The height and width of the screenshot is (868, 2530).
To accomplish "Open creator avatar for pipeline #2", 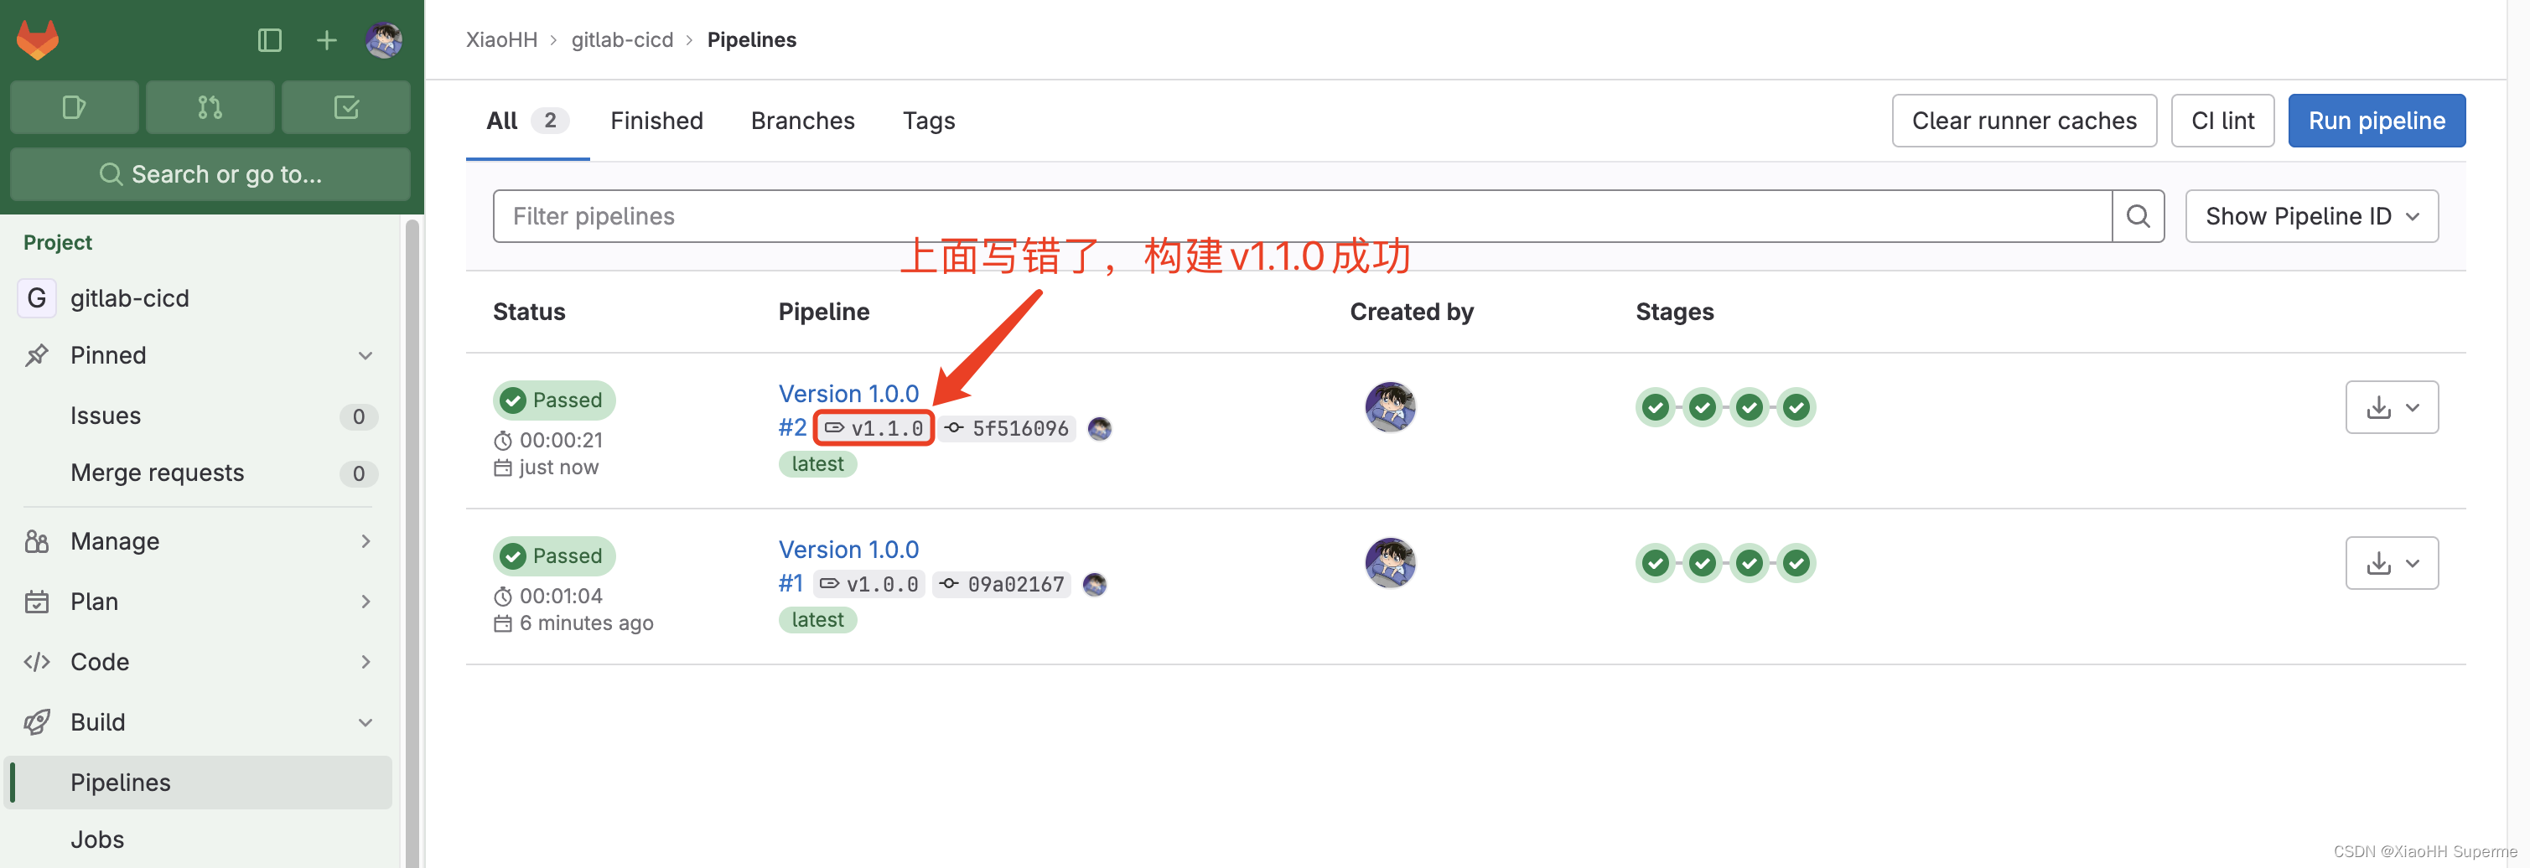I will [1390, 406].
